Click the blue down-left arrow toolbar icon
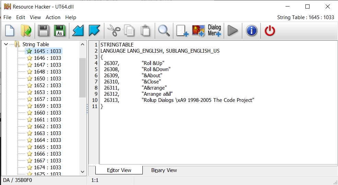Image resolution: width=338 pixels, height=185 pixels. tap(78, 31)
